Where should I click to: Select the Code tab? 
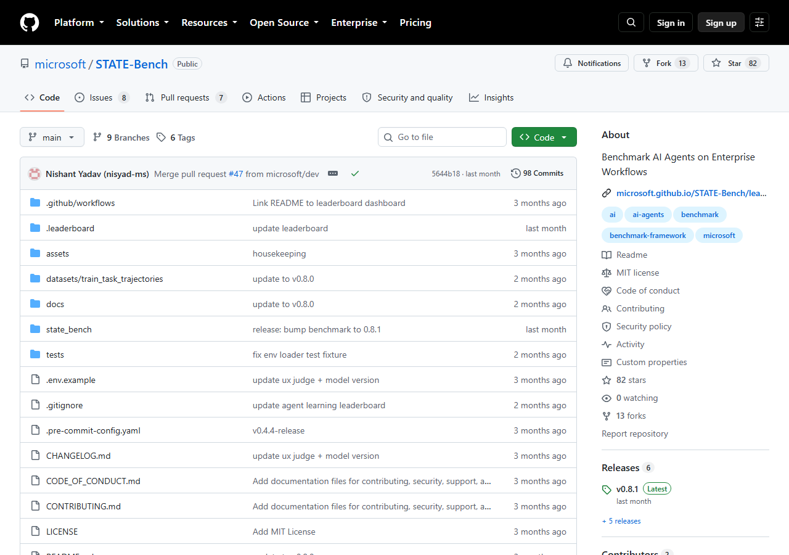click(x=42, y=97)
